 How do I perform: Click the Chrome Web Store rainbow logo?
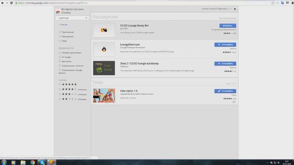click(58, 12)
